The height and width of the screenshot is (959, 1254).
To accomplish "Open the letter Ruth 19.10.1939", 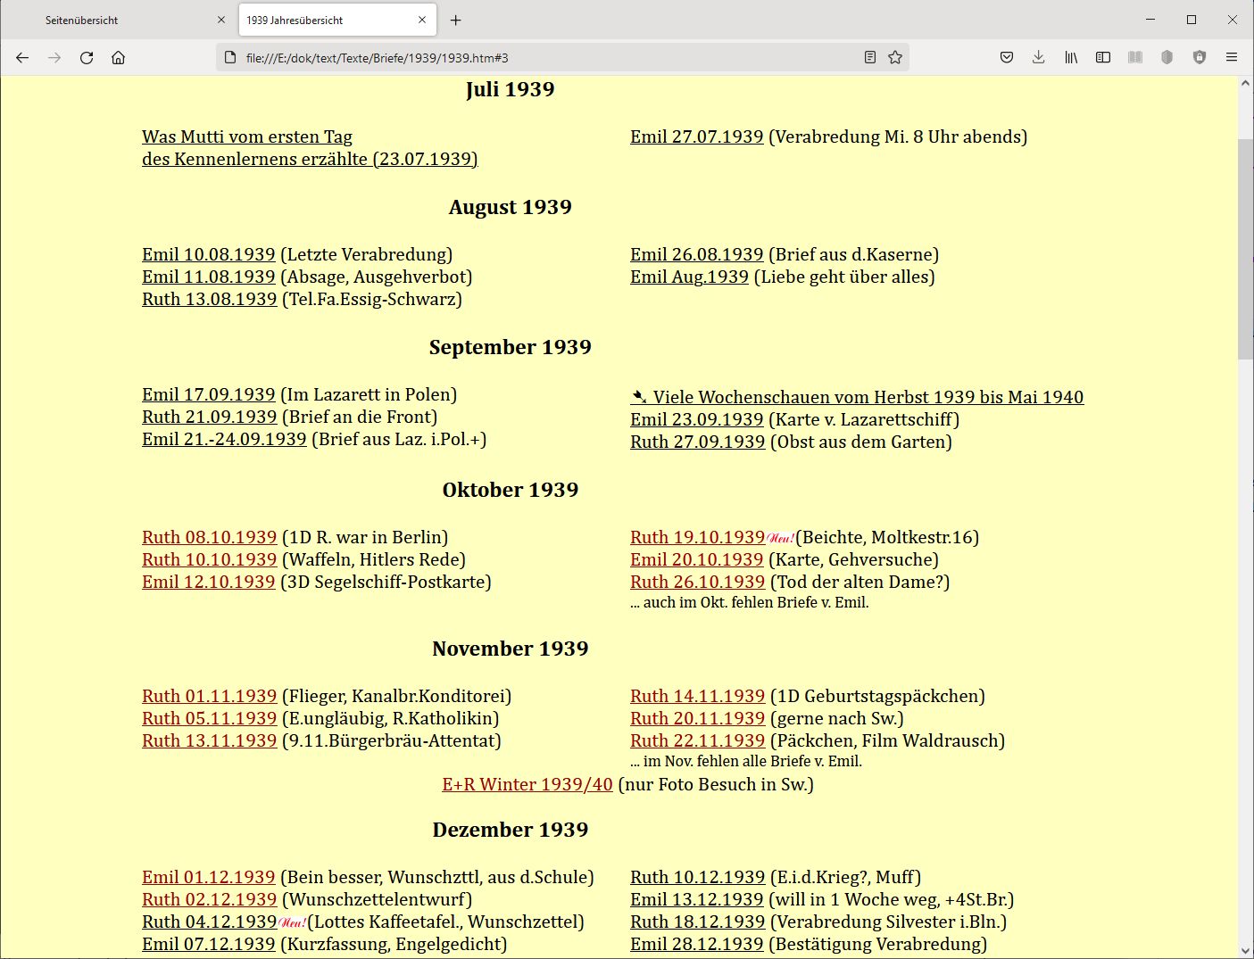I will click(x=697, y=537).
